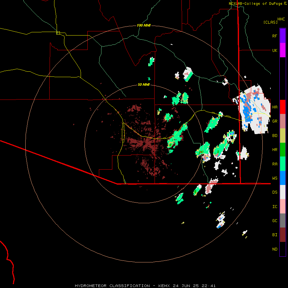Select the GR graupel legend color
288x288 pixels.
(x=283, y=121)
